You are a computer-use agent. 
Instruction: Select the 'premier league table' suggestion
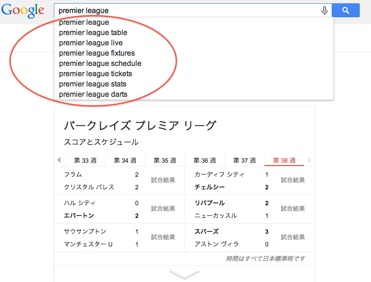pos(93,33)
